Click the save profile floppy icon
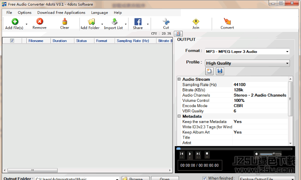This screenshot has height=180, width=301. (x=220, y=71)
